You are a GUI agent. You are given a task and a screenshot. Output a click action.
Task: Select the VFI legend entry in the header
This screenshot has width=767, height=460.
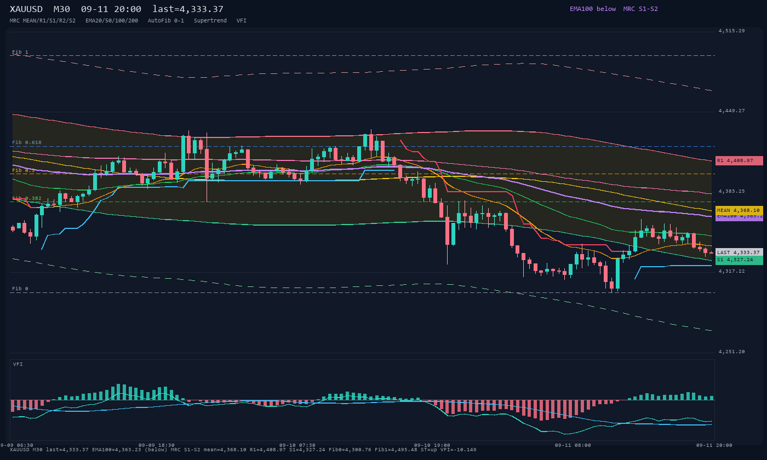[x=242, y=21]
